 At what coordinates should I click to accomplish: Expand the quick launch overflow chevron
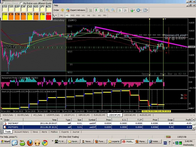[x=52, y=141]
